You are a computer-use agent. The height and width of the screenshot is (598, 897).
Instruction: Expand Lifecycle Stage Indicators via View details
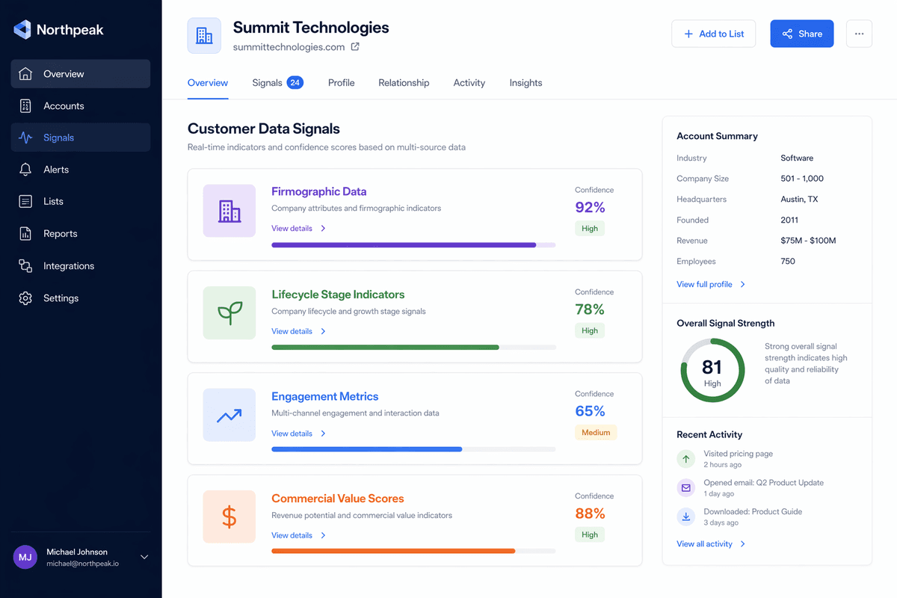299,331
